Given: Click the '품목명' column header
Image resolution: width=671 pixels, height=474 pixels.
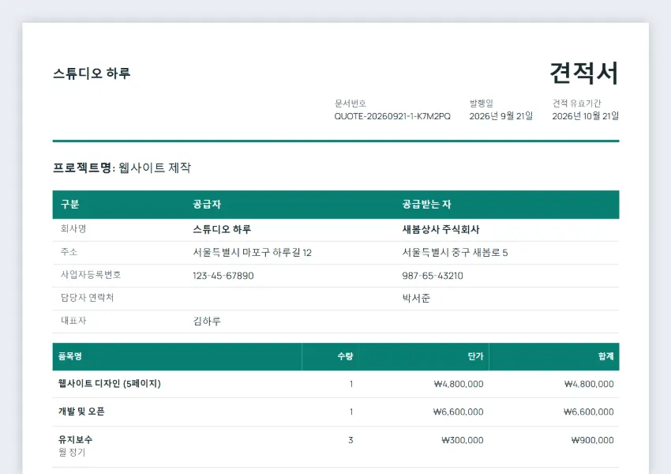Looking at the screenshot, I should (x=69, y=356).
